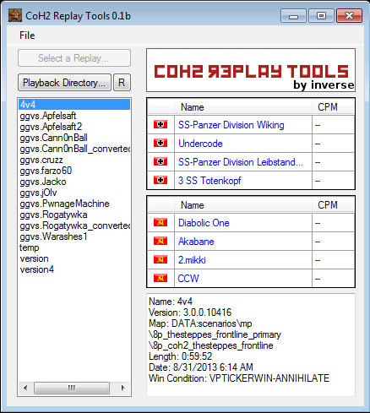This screenshot has width=370, height=413.
Task: Choose ggvs.Cann0nBall_converted replay
Action: [74, 149]
